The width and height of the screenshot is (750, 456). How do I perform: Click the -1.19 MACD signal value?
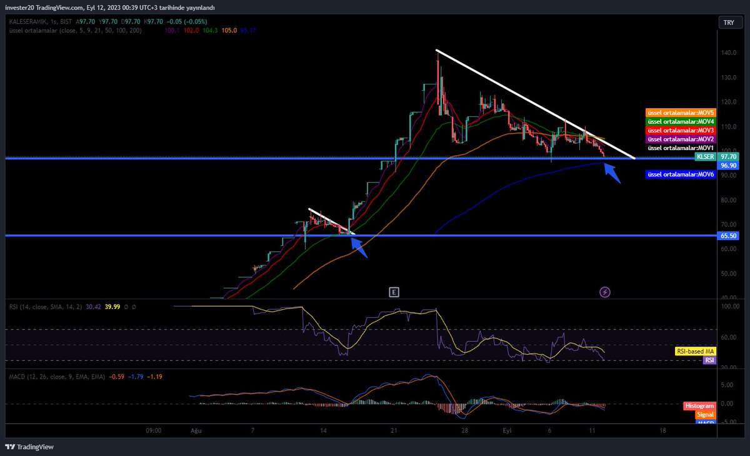point(156,377)
